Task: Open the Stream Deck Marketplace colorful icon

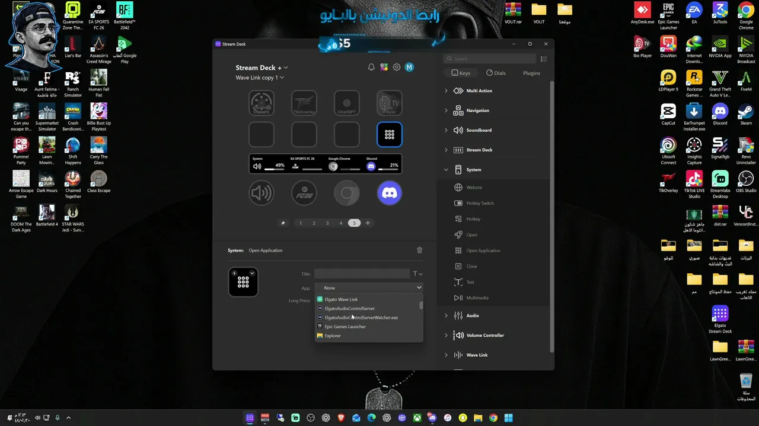Action: click(x=384, y=67)
